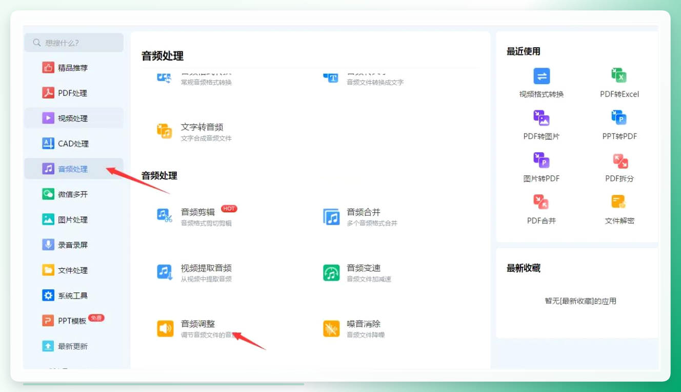Open recent PDF拆分 icon

pos(620,161)
